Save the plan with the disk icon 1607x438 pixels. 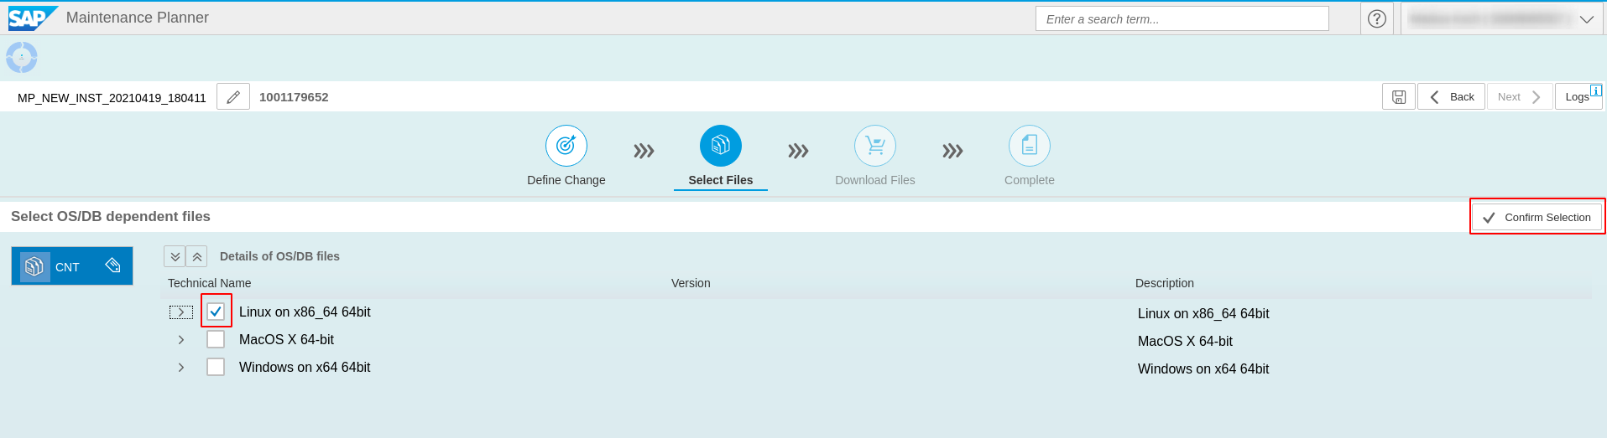click(1399, 96)
